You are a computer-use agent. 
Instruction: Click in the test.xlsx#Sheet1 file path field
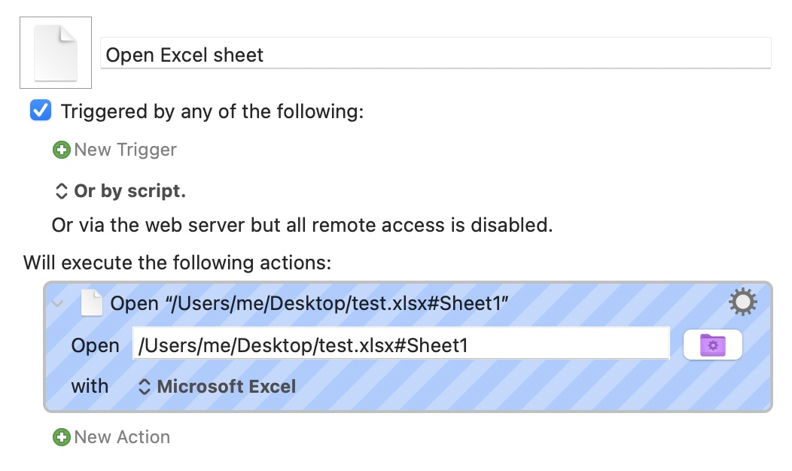click(x=401, y=345)
